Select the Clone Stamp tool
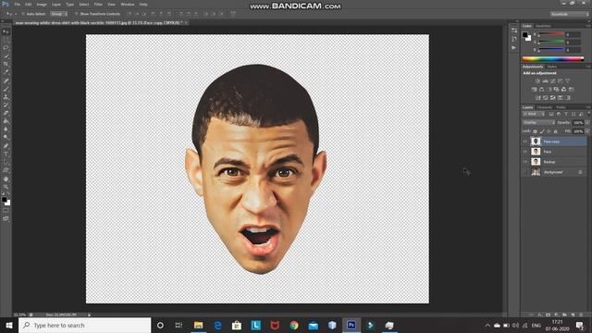The image size is (592, 333). point(6,96)
